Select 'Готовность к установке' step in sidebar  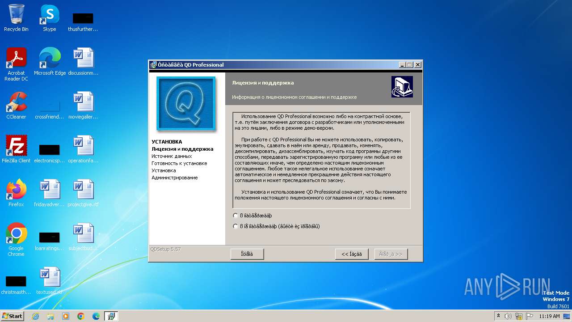tap(179, 163)
